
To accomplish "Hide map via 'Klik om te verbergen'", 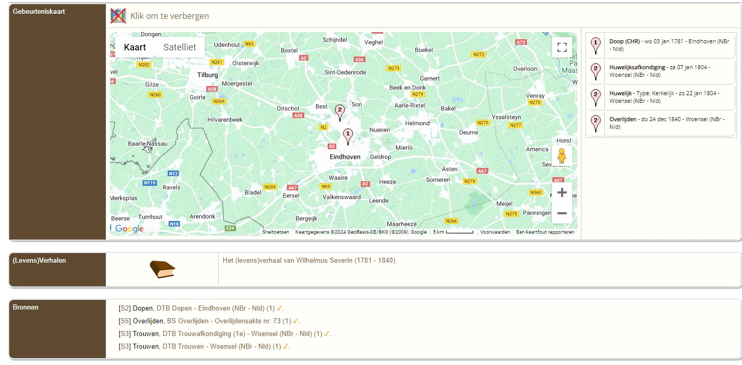I will (x=170, y=16).
